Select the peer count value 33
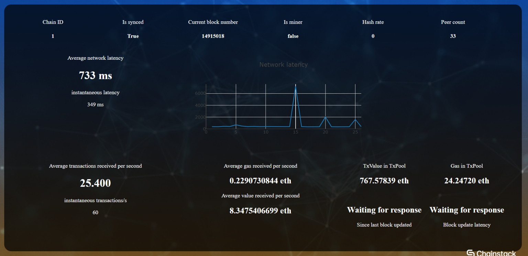Screen dimensions: 528x256 pyautogui.click(x=453, y=36)
